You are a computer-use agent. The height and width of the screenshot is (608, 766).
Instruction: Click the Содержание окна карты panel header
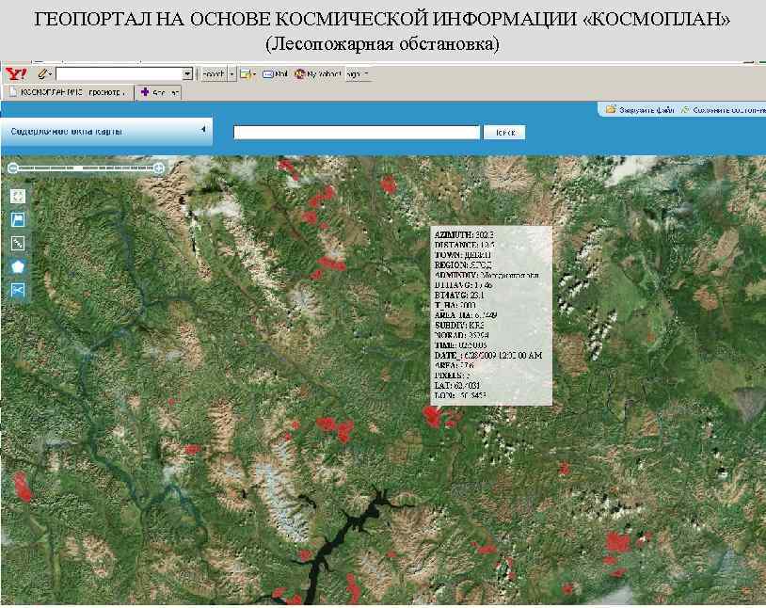106,132
